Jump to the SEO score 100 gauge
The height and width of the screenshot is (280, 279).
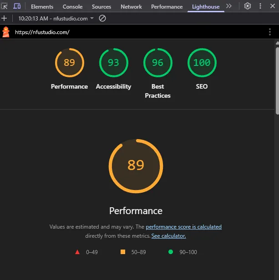pyautogui.click(x=202, y=63)
